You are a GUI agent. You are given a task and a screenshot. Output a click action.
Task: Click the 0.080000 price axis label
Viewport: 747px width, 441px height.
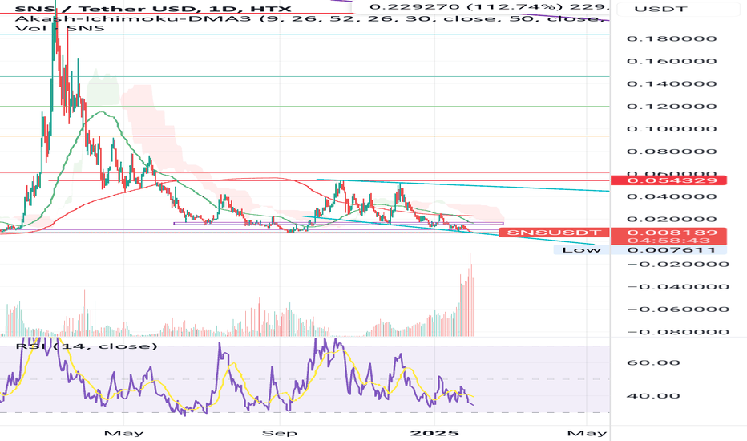click(x=672, y=152)
